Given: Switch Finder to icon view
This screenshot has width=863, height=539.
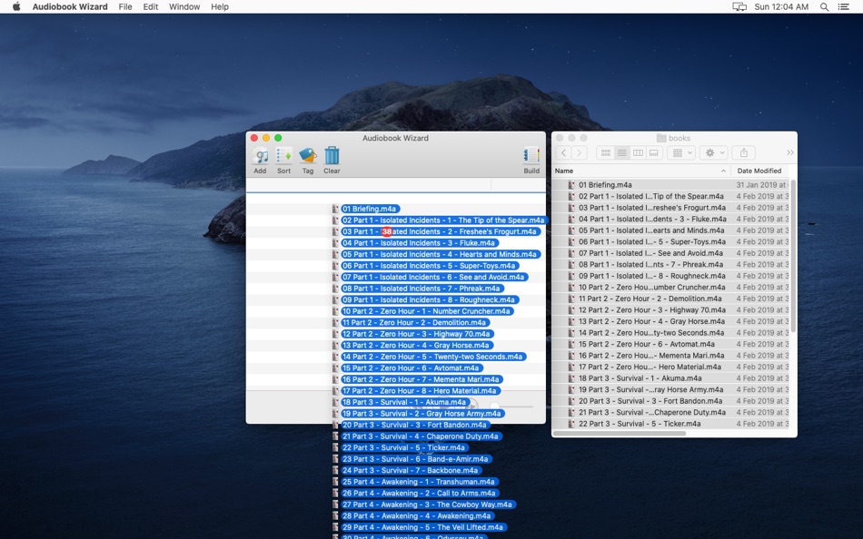Looking at the screenshot, I should (x=605, y=153).
